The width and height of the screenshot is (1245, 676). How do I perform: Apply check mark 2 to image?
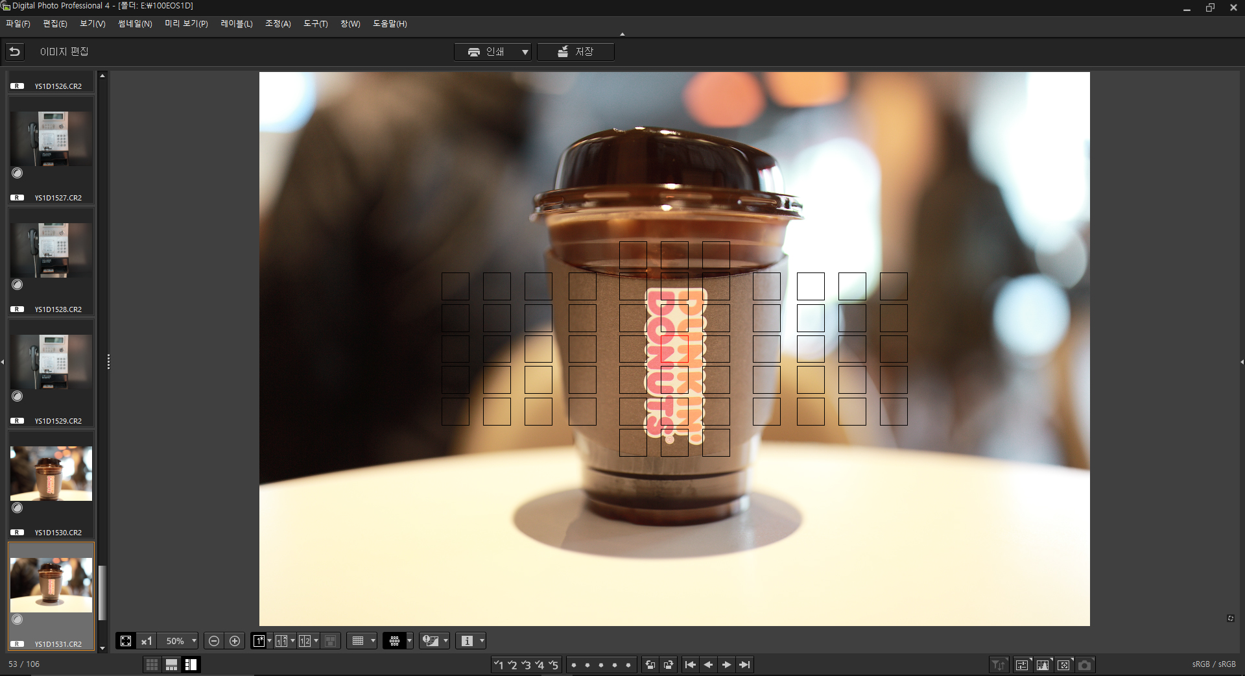tap(512, 664)
